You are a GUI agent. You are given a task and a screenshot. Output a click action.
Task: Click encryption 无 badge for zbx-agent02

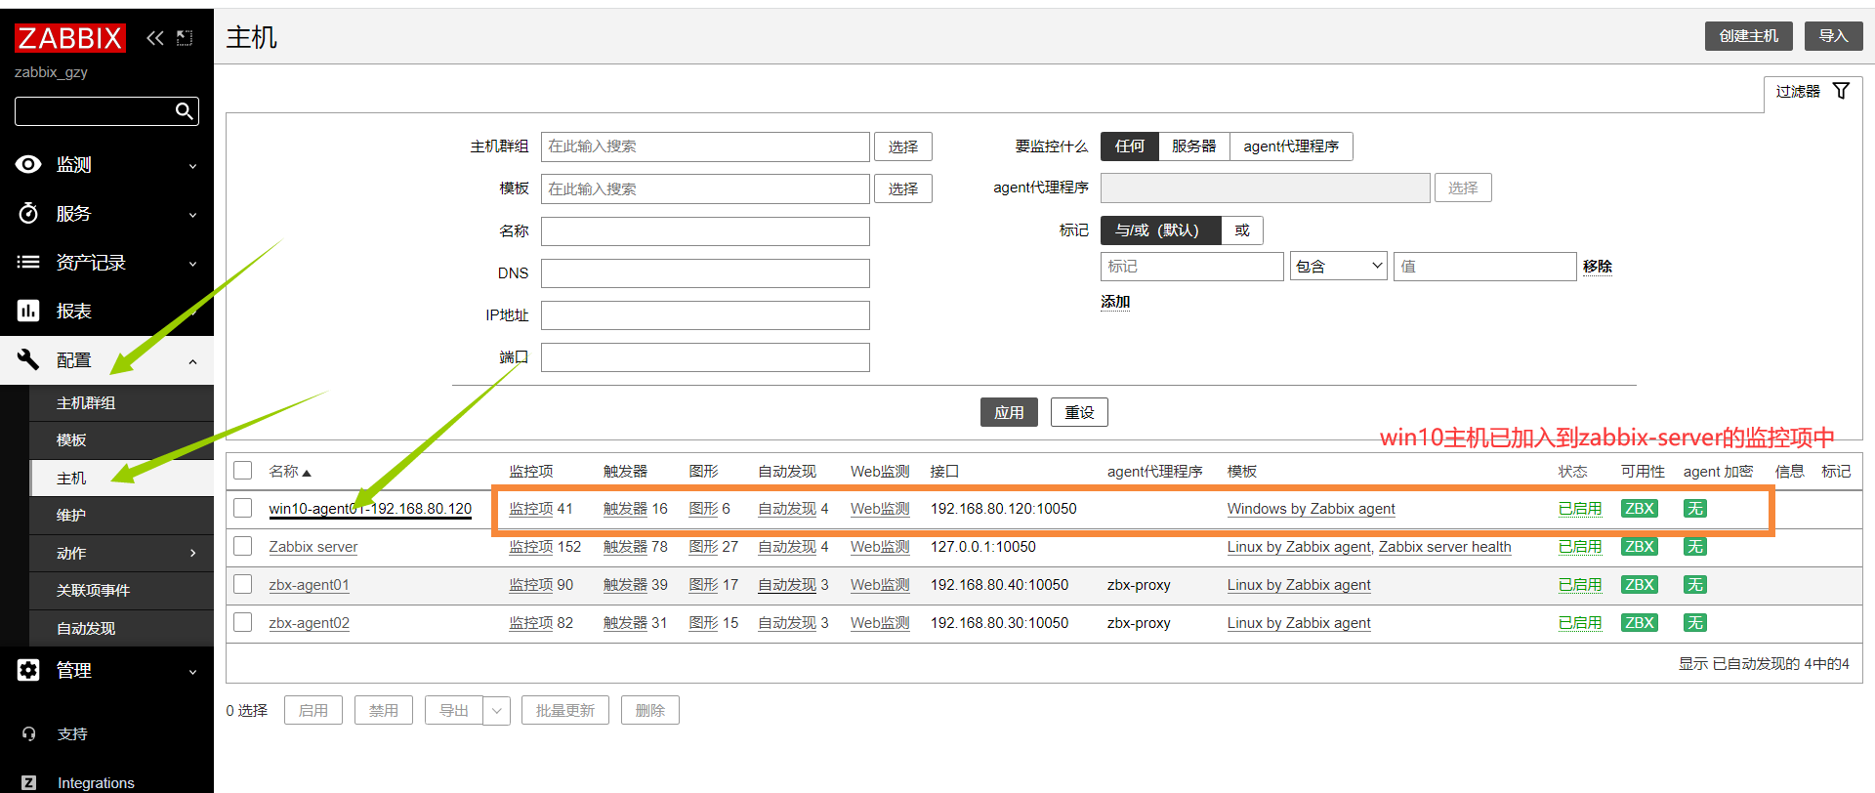(x=1694, y=622)
